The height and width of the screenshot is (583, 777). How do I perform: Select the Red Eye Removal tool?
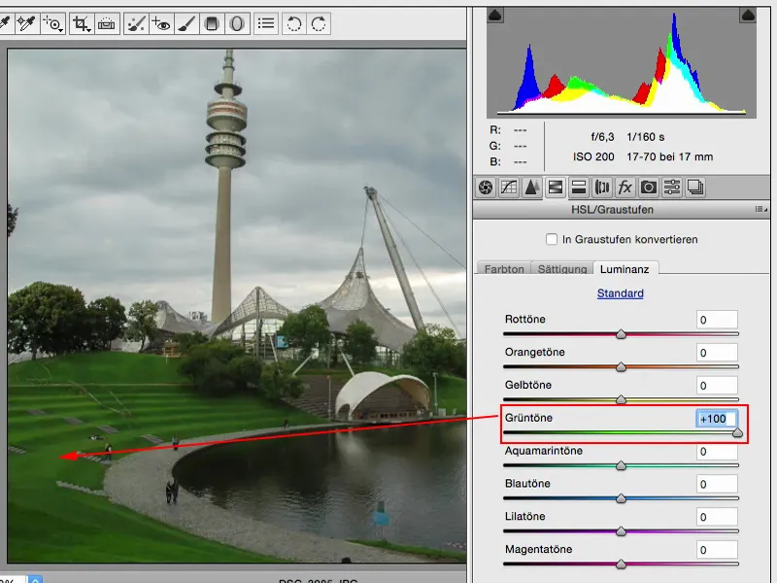coord(161,23)
